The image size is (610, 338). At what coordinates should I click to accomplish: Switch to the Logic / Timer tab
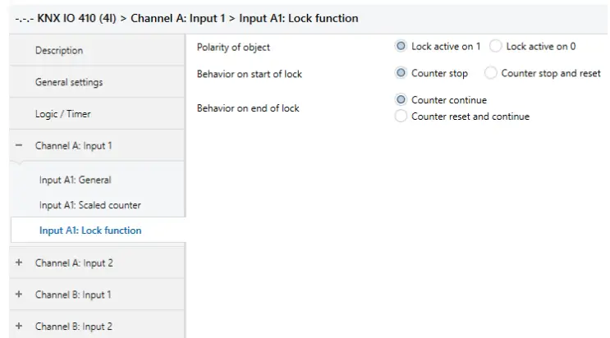pyautogui.click(x=62, y=115)
